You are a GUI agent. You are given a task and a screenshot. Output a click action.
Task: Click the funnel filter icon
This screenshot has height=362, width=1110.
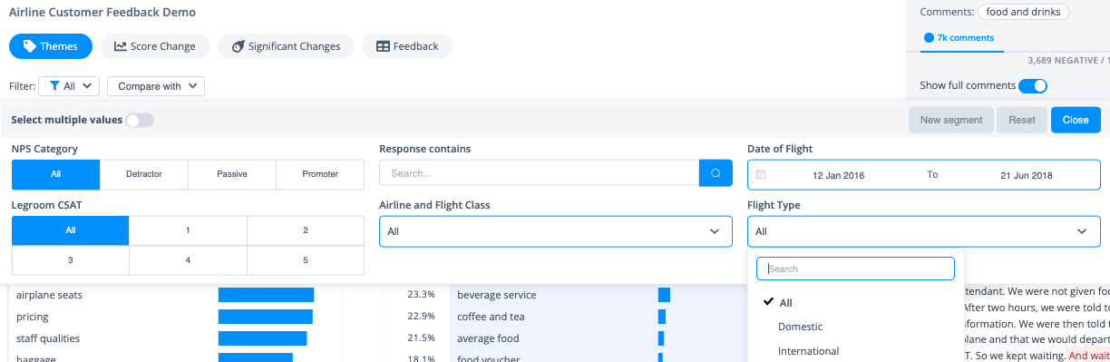[55, 86]
